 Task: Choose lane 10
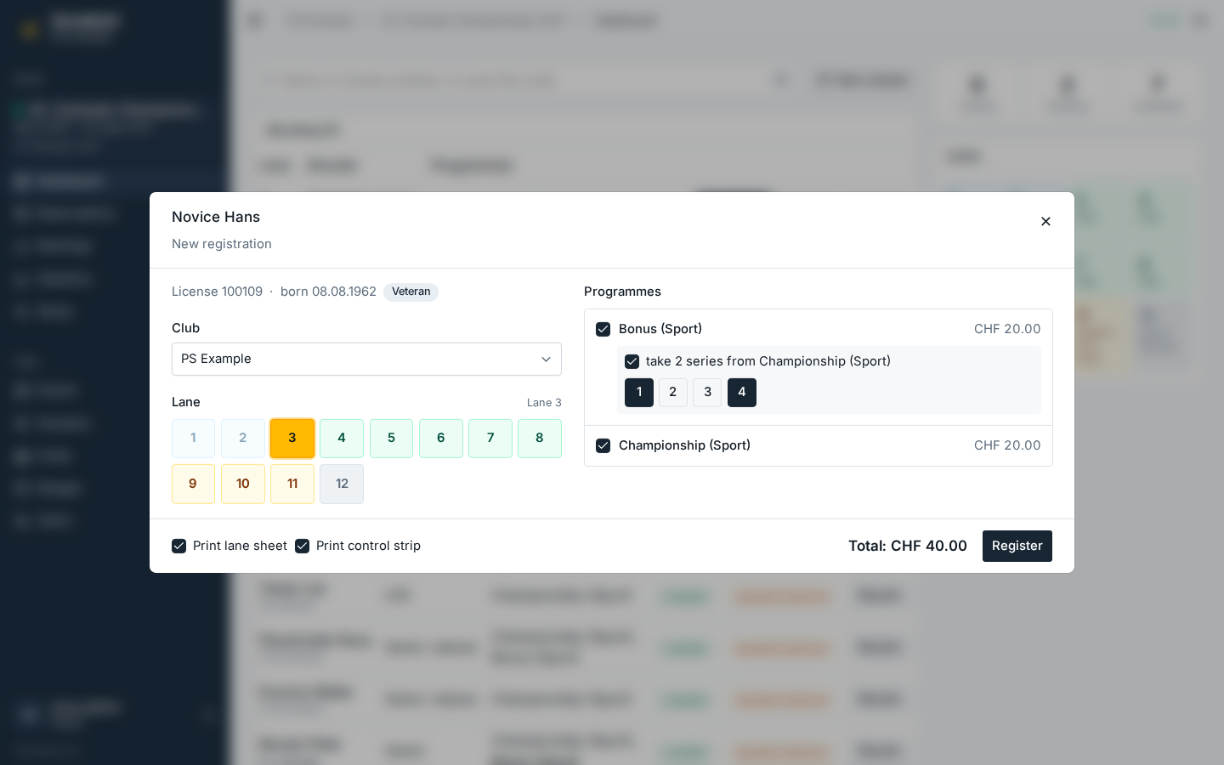243,484
